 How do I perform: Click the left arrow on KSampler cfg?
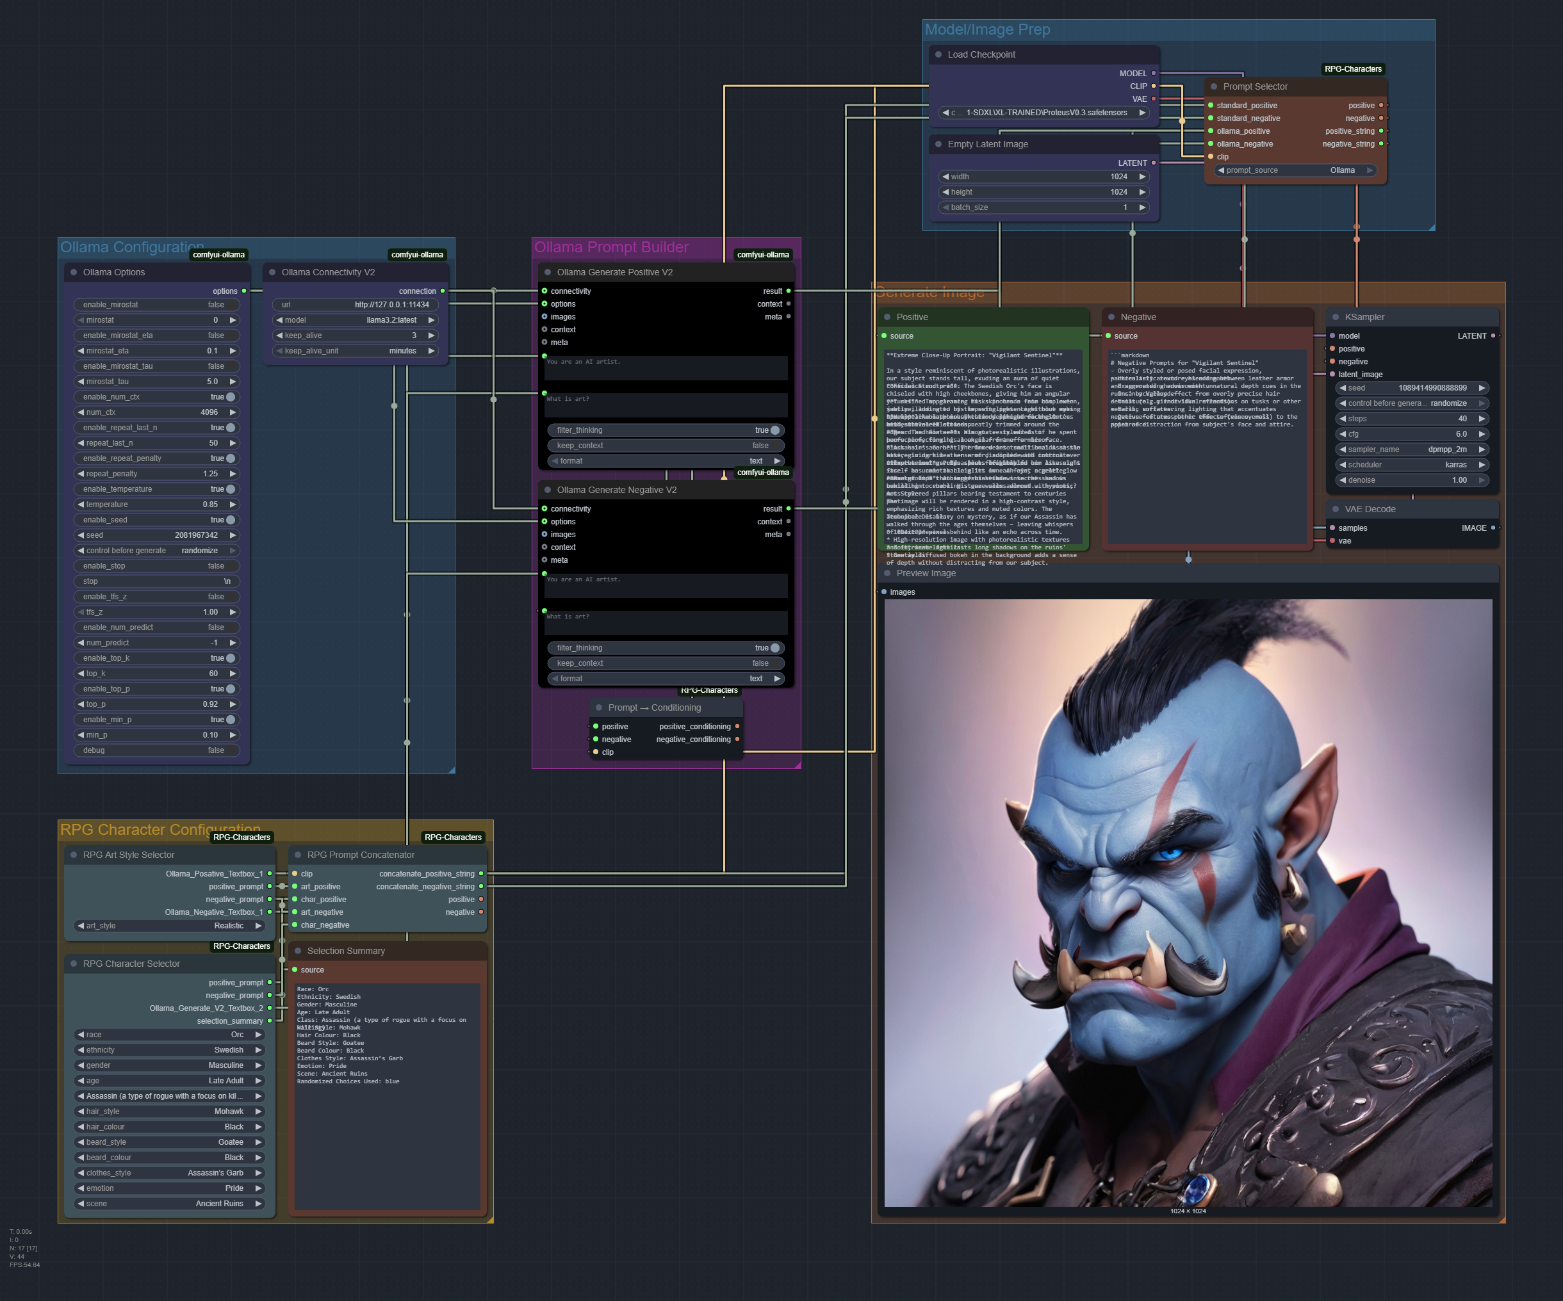1343,434
